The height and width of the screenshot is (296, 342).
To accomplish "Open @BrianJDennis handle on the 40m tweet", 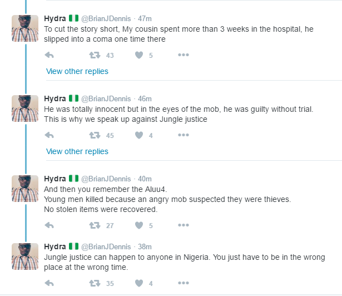I will point(106,179).
